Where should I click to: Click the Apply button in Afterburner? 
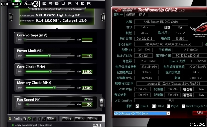pos(68,119)
